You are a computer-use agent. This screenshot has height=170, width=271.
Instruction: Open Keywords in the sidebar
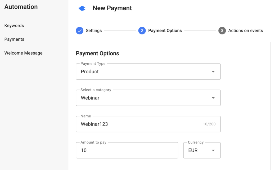[x=14, y=26]
